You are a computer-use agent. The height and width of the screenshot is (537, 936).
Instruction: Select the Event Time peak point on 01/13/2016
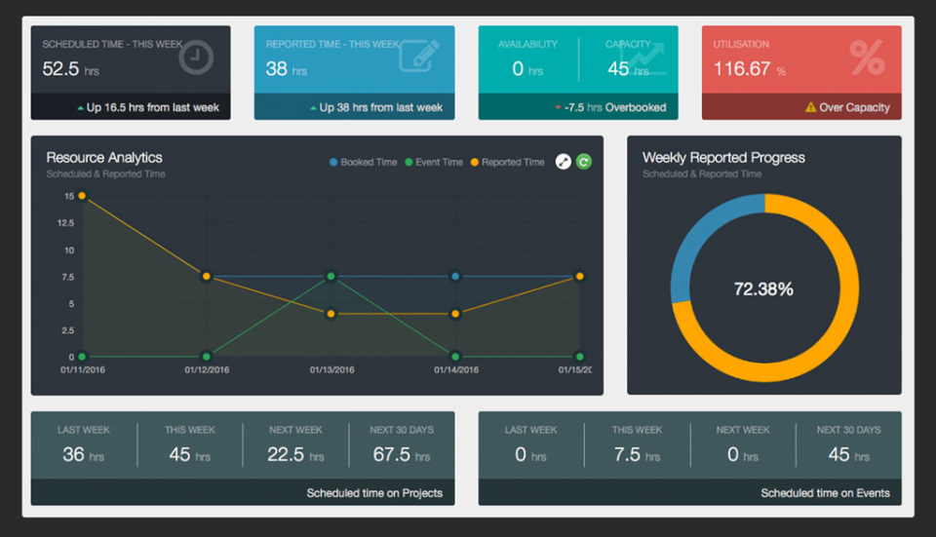click(331, 276)
